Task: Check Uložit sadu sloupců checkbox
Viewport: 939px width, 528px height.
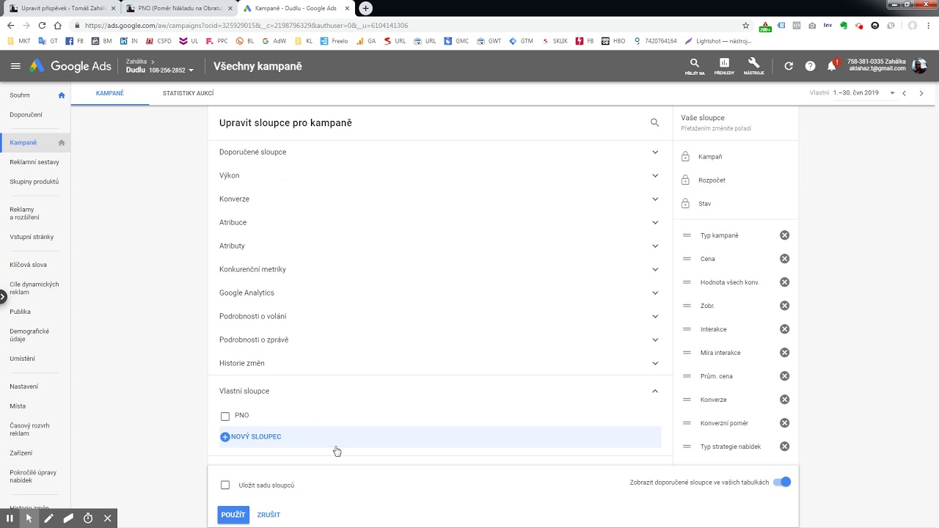Action: [x=225, y=485]
